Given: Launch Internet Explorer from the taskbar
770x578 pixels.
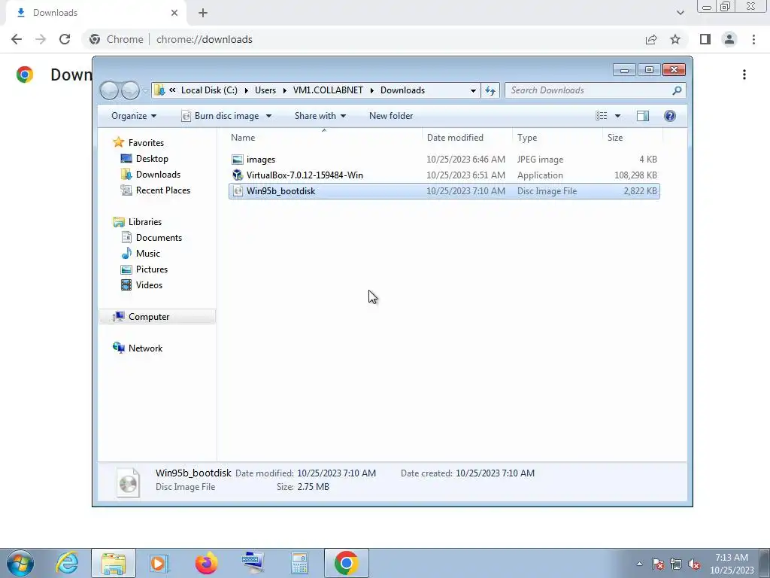Looking at the screenshot, I should tap(67, 563).
